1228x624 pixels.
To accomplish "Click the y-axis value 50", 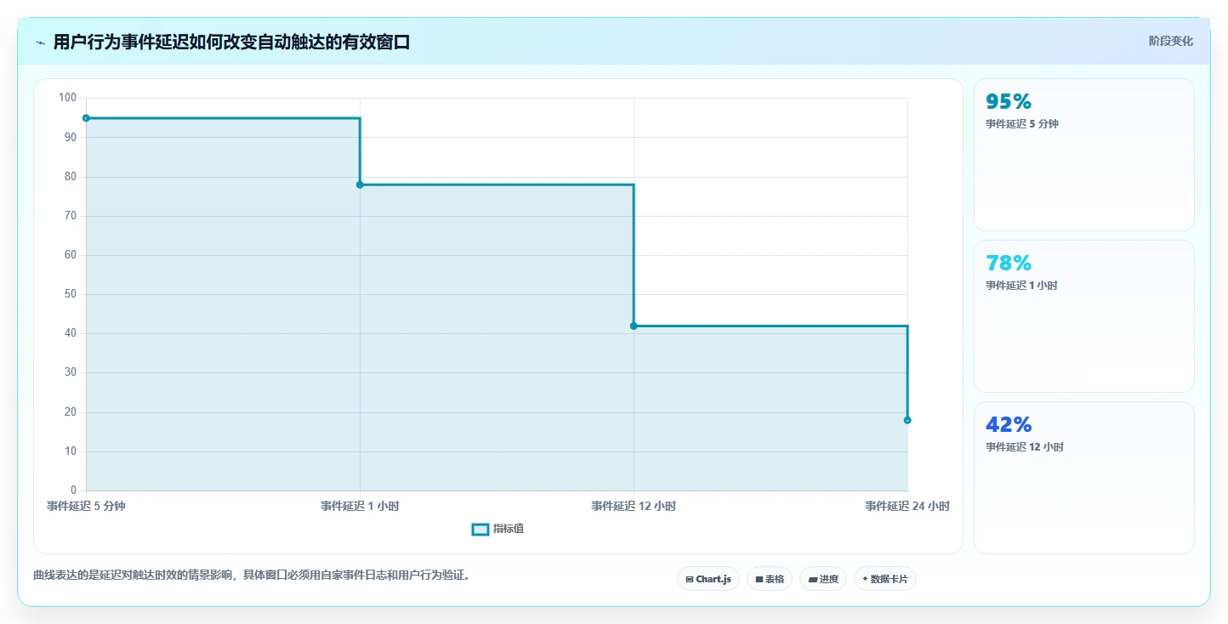I will pos(70,294).
